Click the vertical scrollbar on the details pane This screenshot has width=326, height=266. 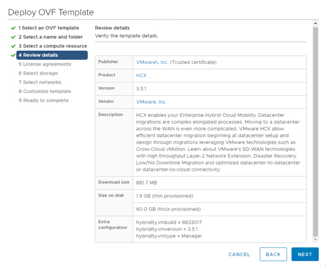pos(315,132)
